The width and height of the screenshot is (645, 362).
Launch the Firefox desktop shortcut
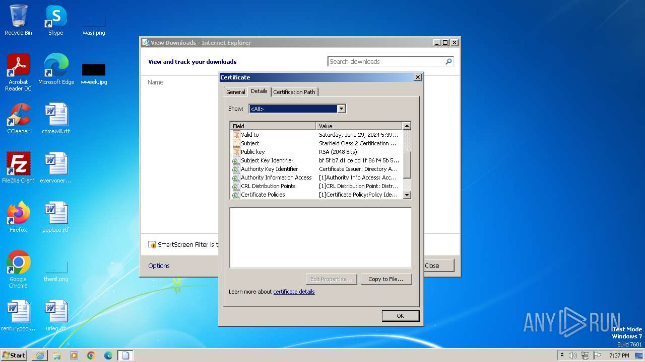pyautogui.click(x=18, y=217)
